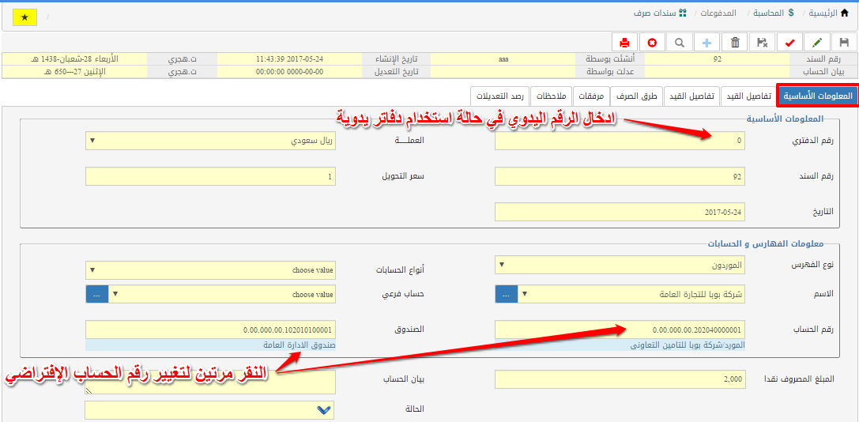Expand the الحالة status dropdown
This screenshot has width=859, height=422.
(210, 409)
